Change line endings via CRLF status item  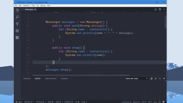[150, 102]
